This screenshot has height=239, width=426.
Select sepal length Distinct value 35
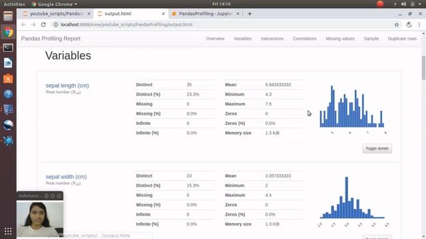click(189, 85)
